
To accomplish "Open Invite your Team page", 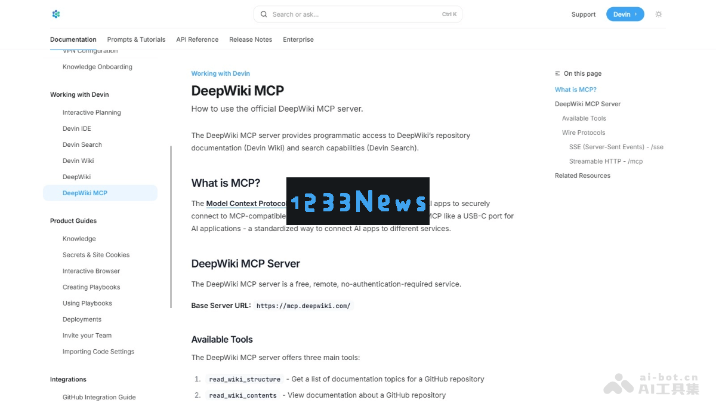I will 87,336.
